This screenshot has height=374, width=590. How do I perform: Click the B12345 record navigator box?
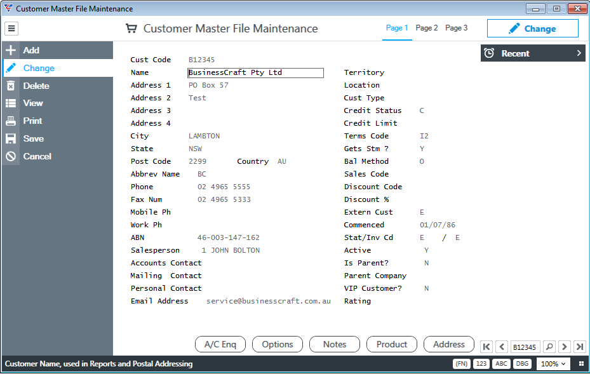click(525, 347)
